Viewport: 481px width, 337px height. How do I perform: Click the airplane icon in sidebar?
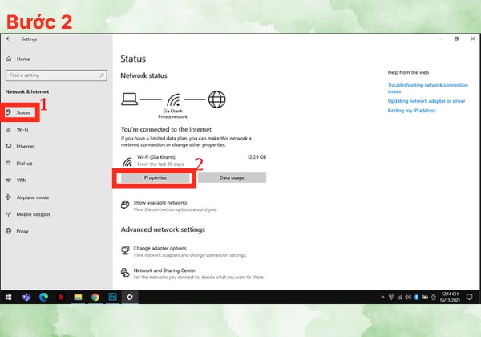point(9,197)
